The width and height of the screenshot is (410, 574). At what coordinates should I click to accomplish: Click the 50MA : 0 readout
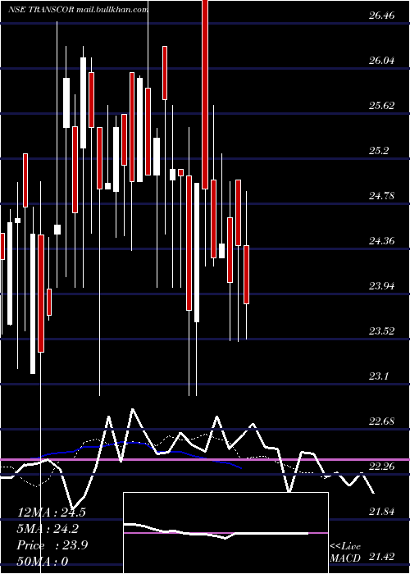pyautogui.click(x=43, y=561)
